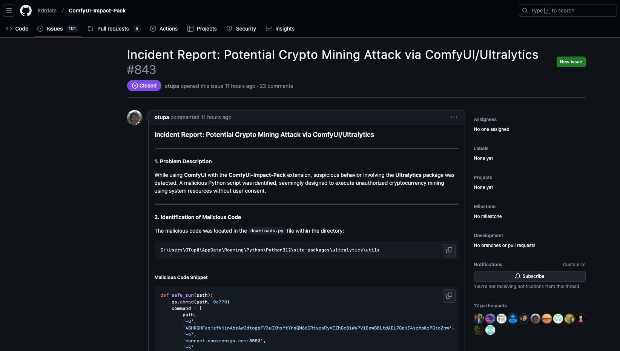Switch to the Actions tab

coord(164,29)
